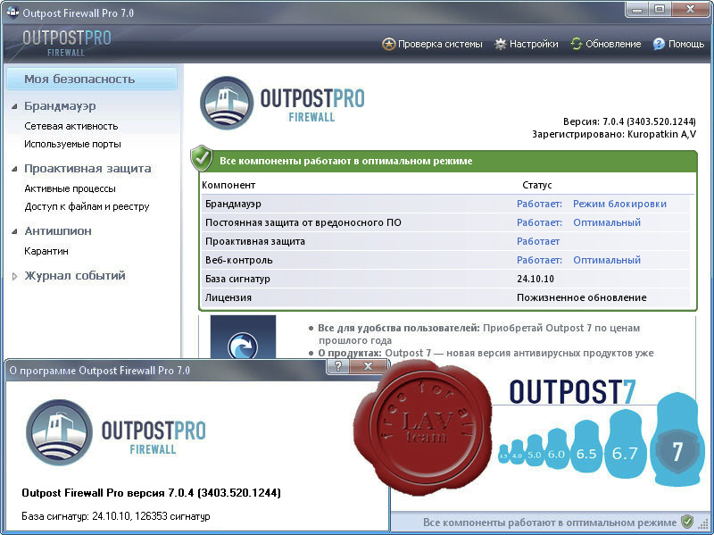Collapse the Проактивная защита section
The height and width of the screenshot is (535, 714).
click(x=14, y=169)
